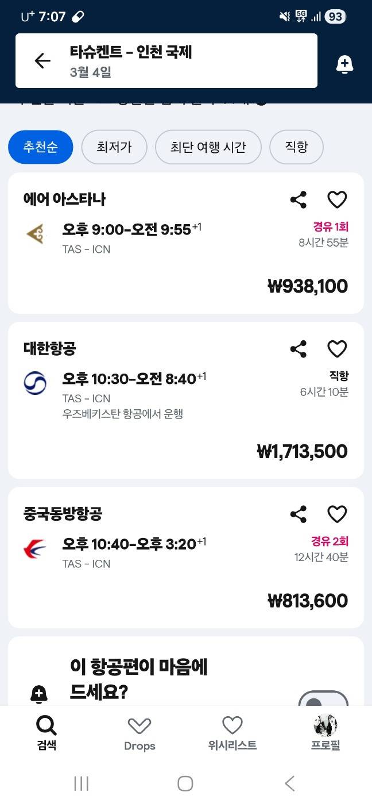
Task: Filter by 직항 flights only
Action: [296, 147]
